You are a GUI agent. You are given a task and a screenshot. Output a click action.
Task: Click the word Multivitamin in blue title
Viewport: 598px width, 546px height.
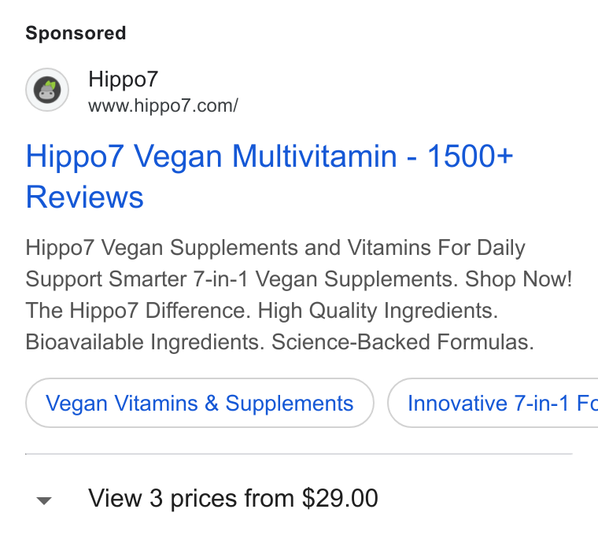[315, 156]
